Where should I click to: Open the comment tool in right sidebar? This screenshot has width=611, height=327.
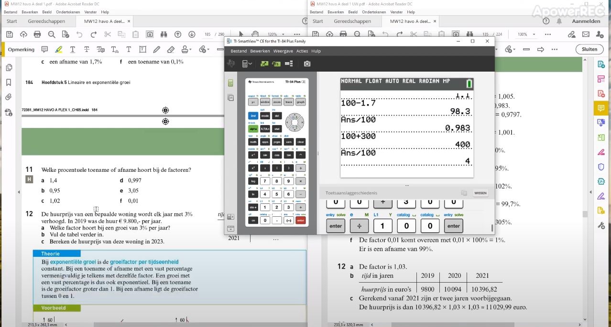601,108
